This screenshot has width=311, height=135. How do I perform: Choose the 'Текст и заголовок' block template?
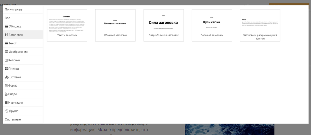[67, 25]
